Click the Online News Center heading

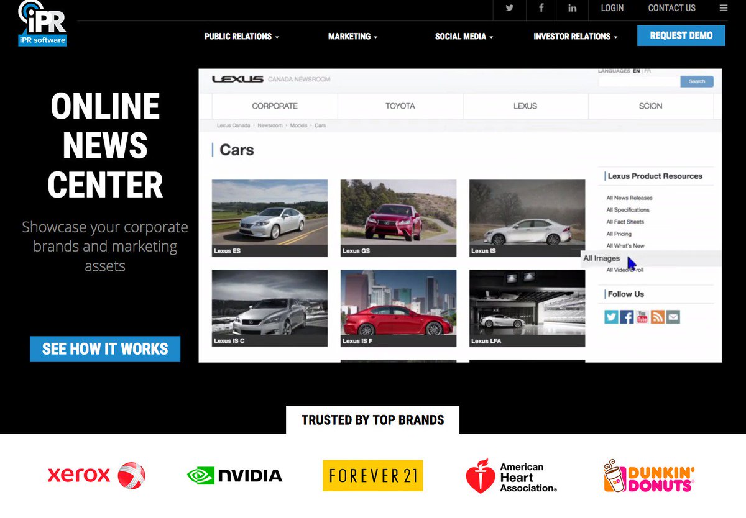[x=105, y=146]
